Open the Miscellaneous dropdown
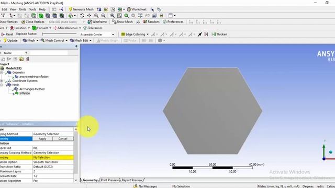335x188 pixels. coord(68,28)
